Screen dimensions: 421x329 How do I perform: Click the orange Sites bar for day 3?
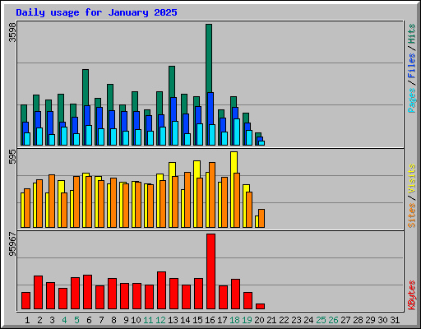[52, 201]
